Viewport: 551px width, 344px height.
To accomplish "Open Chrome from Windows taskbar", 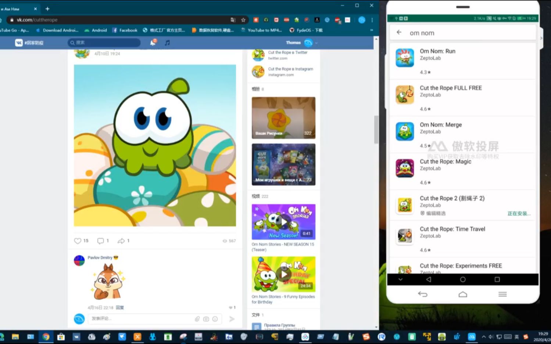I will click(x=46, y=337).
